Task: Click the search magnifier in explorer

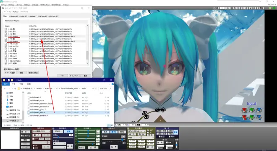Action: [110, 89]
